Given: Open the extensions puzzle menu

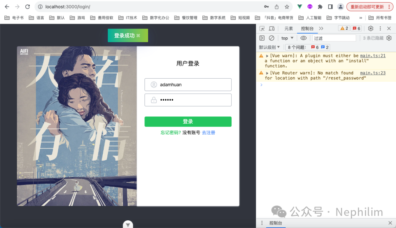Looking at the screenshot, I should [320, 7].
